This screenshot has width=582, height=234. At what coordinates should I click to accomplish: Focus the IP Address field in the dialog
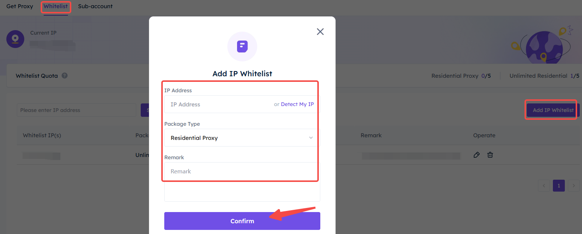pyautogui.click(x=242, y=104)
